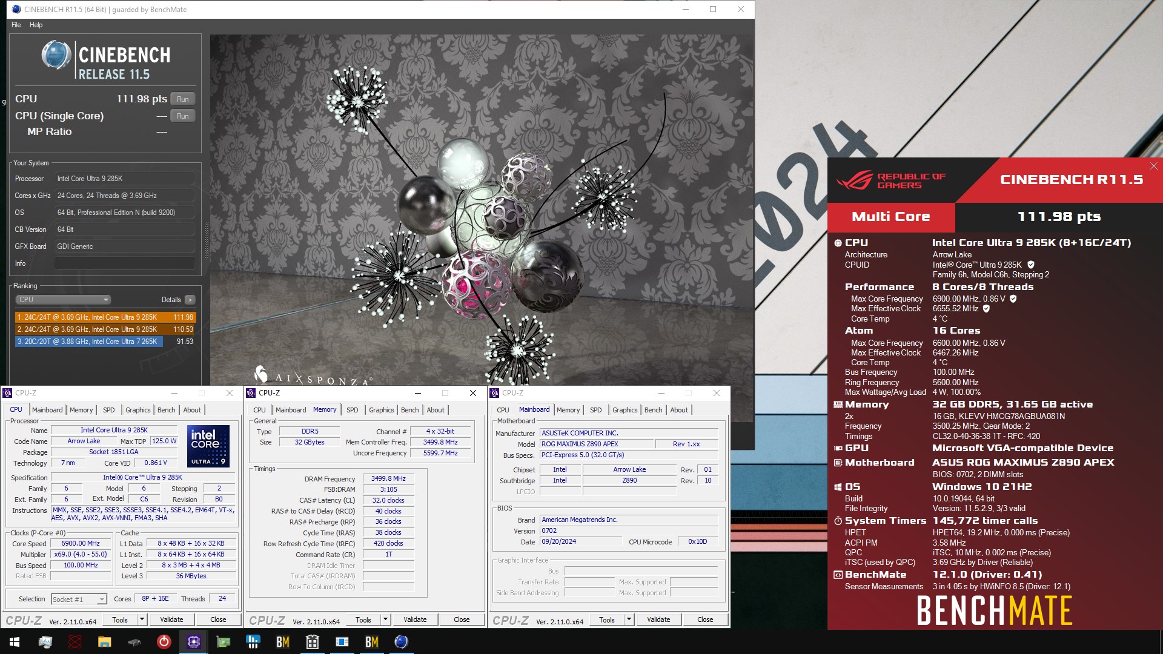Image resolution: width=1163 pixels, height=654 pixels.
Task: Open Memory tab in CPU-Z Mainboard window
Action: pos(568,410)
